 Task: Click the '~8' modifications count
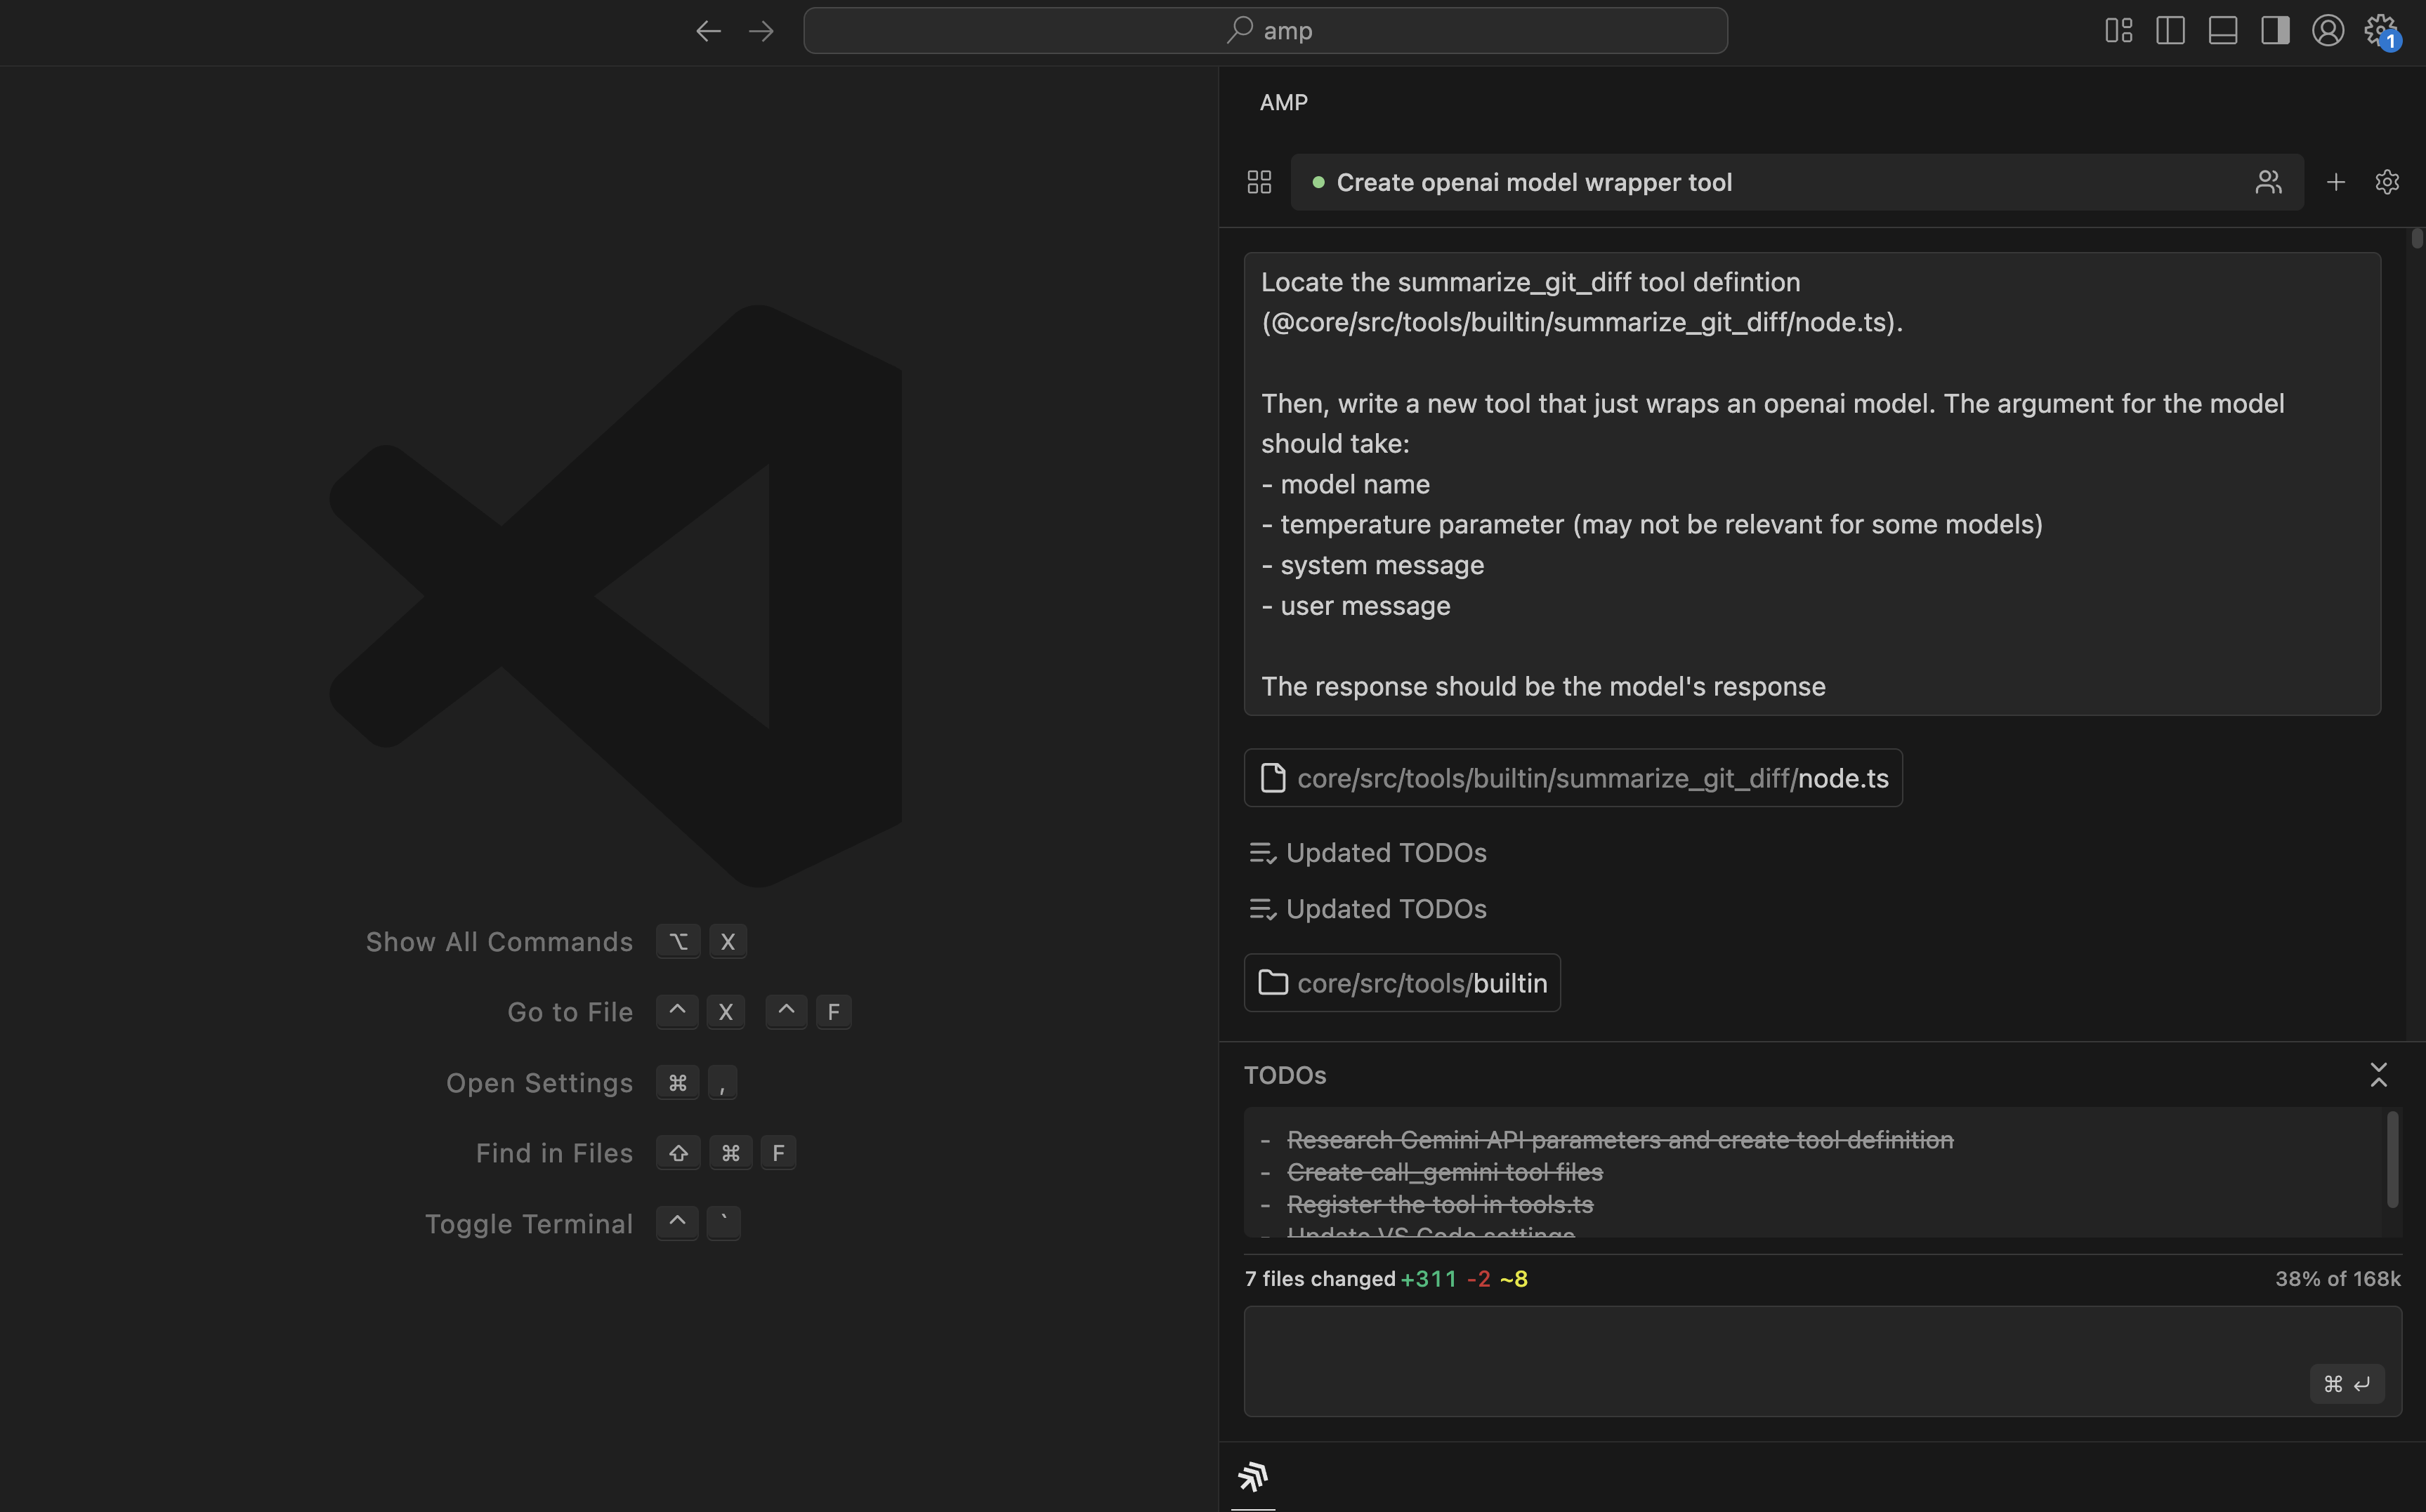tap(1514, 1279)
